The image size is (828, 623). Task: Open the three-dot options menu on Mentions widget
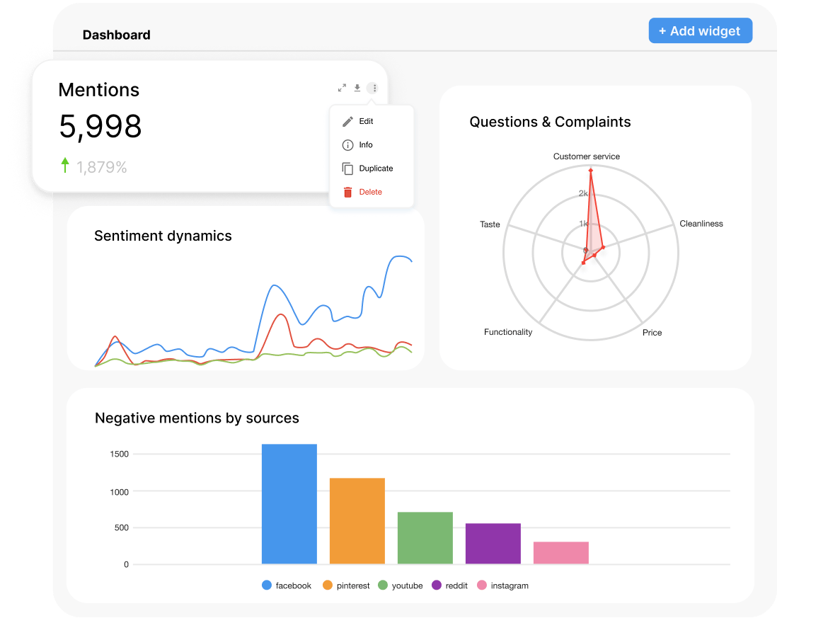click(x=373, y=88)
